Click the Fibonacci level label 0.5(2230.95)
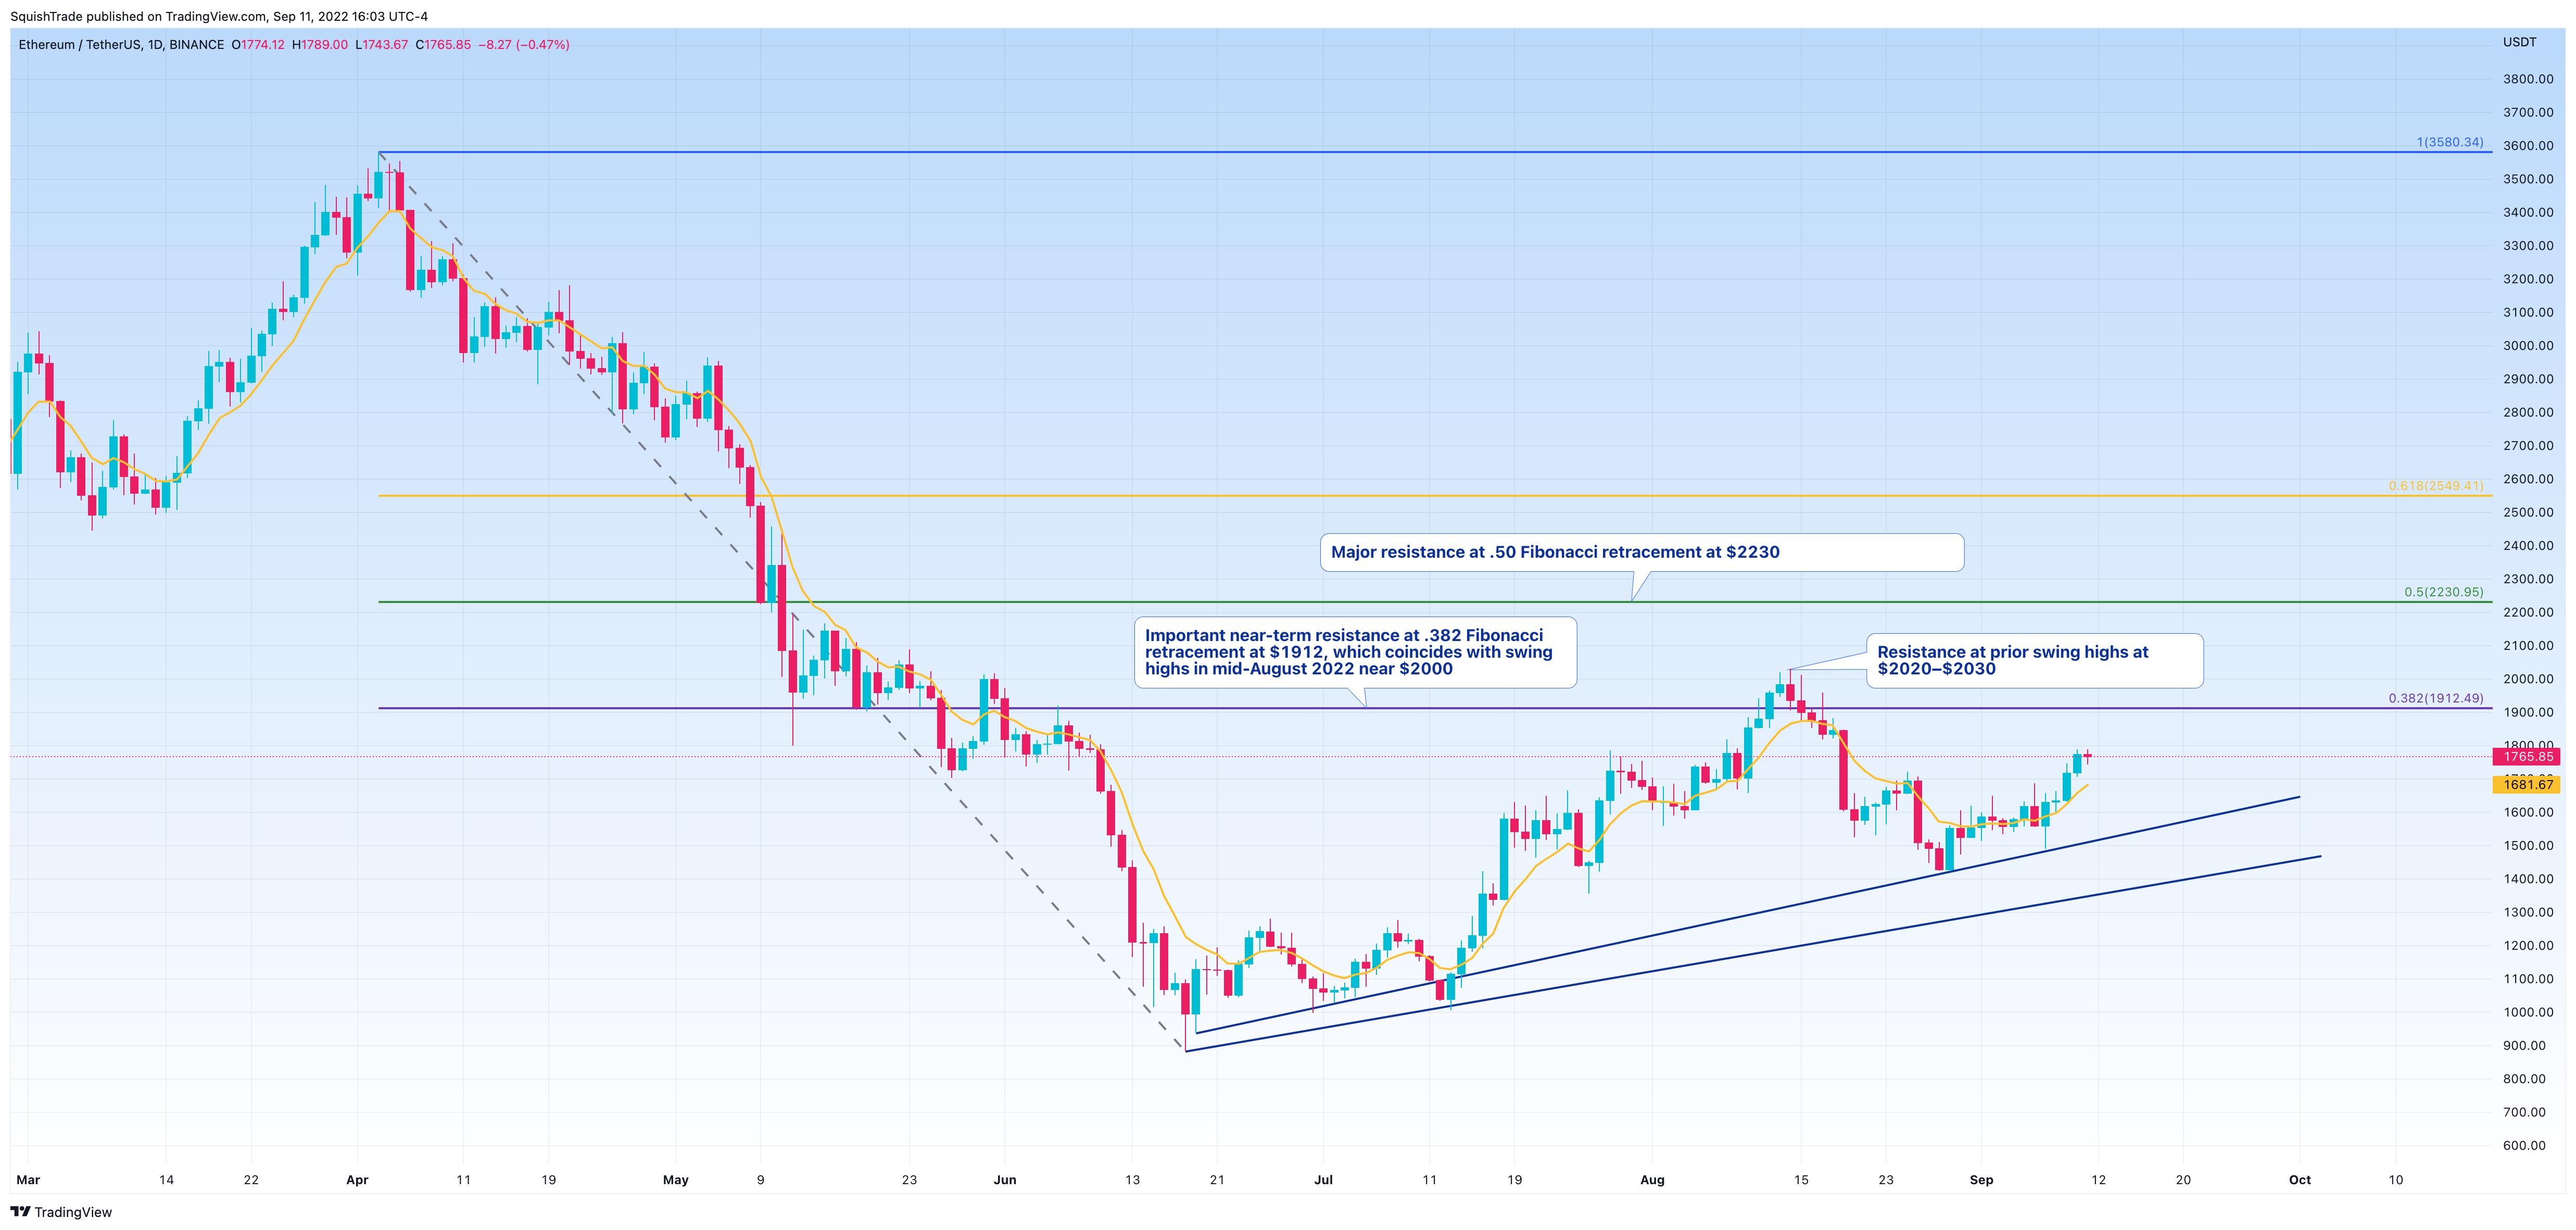 point(2444,592)
